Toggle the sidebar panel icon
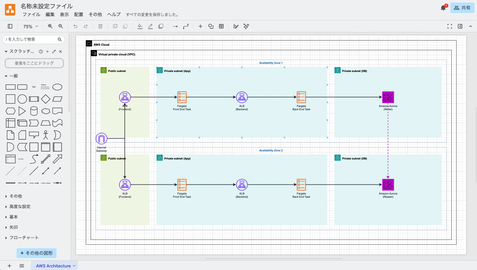Image resolution: width=477 pixels, height=270 pixels. click(10, 26)
